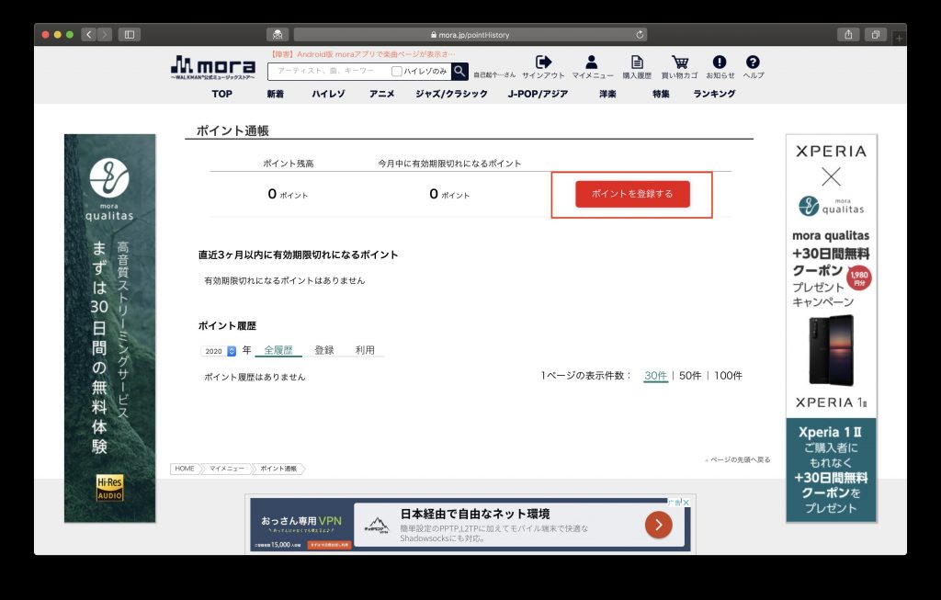This screenshot has height=600, width=941.
Task: Click the privacy report icon in toolbar
Action: (278, 34)
